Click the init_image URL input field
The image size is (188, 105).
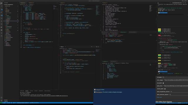click(x=176, y=80)
